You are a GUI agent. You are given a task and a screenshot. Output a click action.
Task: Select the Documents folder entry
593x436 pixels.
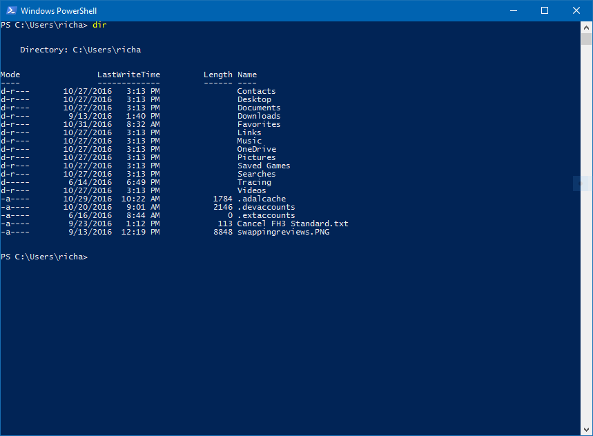coord(259,107)
